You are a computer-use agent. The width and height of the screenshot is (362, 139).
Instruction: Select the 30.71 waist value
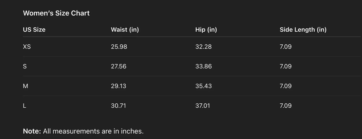pyautogui.click(x=118, y=106)
